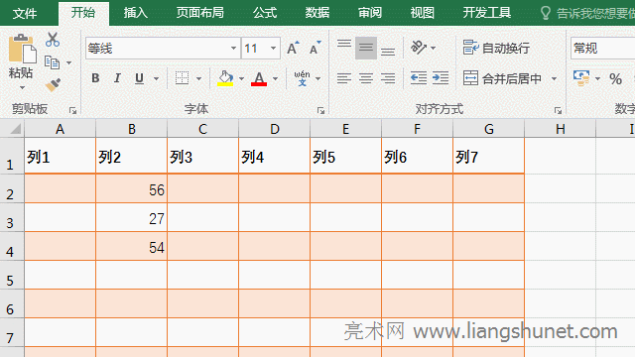The image size is (635, 357).
Task: Open the borders dropdown arrow
Action: (198, 78)
